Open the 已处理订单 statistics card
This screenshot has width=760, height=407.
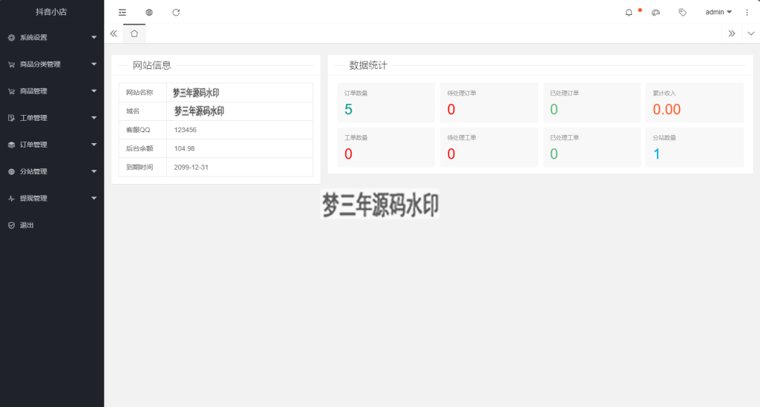click(592, 102)
